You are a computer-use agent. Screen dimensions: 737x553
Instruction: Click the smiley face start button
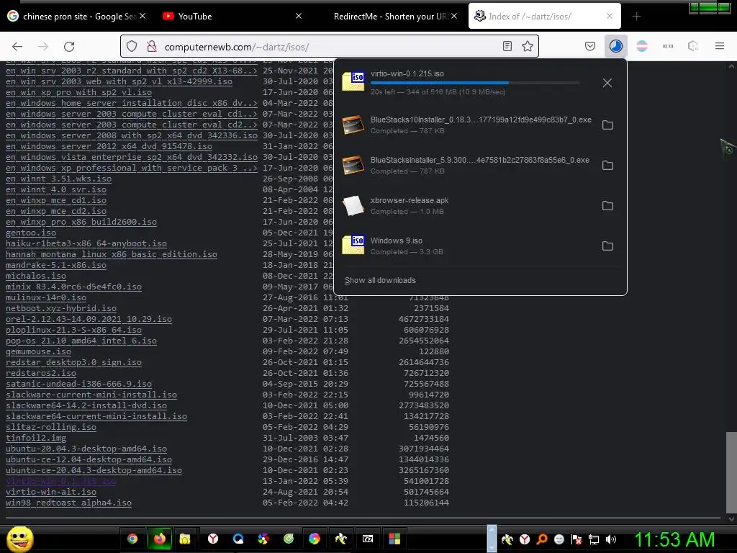point(19,539)
